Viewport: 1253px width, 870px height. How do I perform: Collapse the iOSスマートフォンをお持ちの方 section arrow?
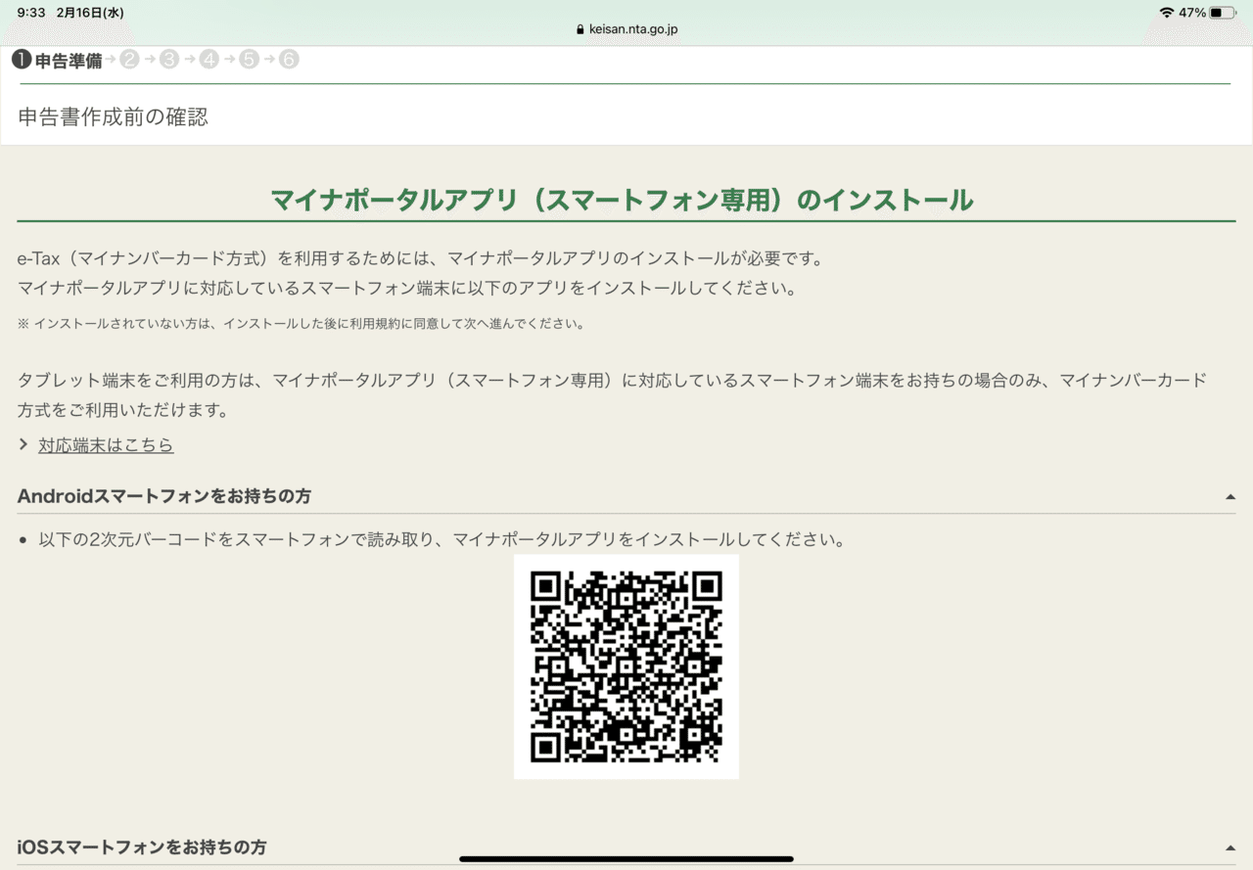tap(1230, 847)
